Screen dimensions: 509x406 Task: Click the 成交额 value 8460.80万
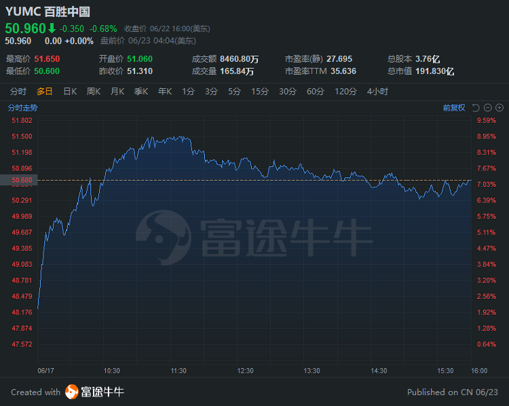(x=240, y=59)
